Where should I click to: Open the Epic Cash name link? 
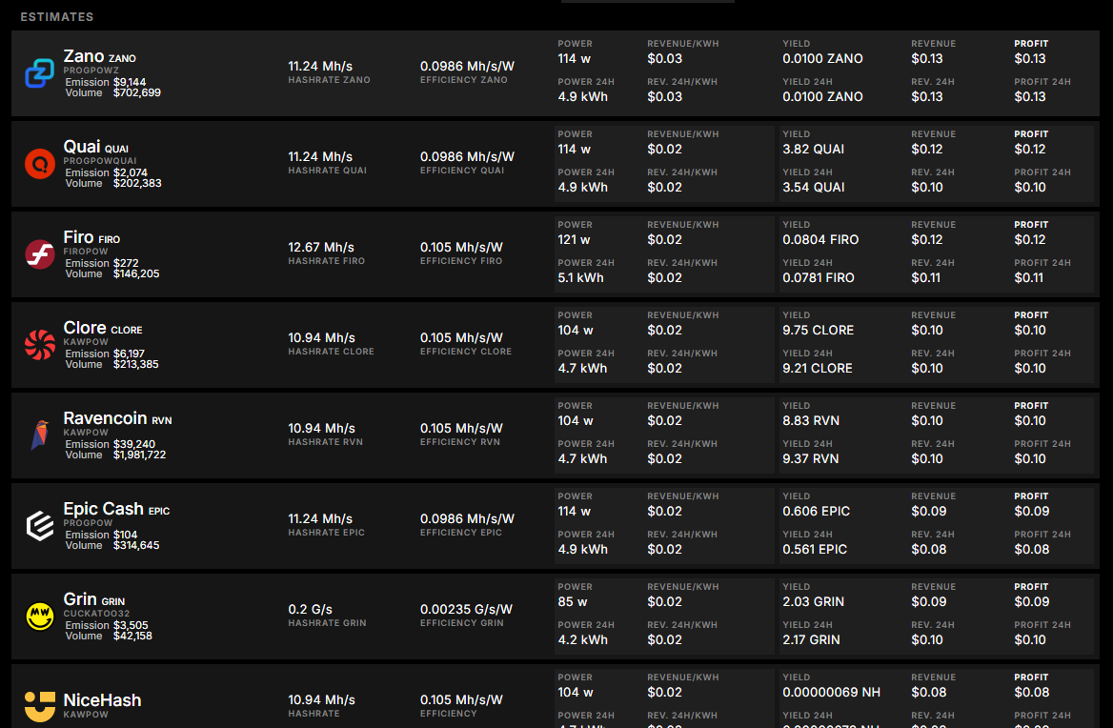tap(103, 509)
